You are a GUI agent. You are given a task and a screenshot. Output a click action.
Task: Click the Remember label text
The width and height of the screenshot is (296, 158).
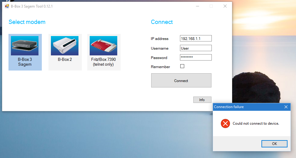click(160, 67)
